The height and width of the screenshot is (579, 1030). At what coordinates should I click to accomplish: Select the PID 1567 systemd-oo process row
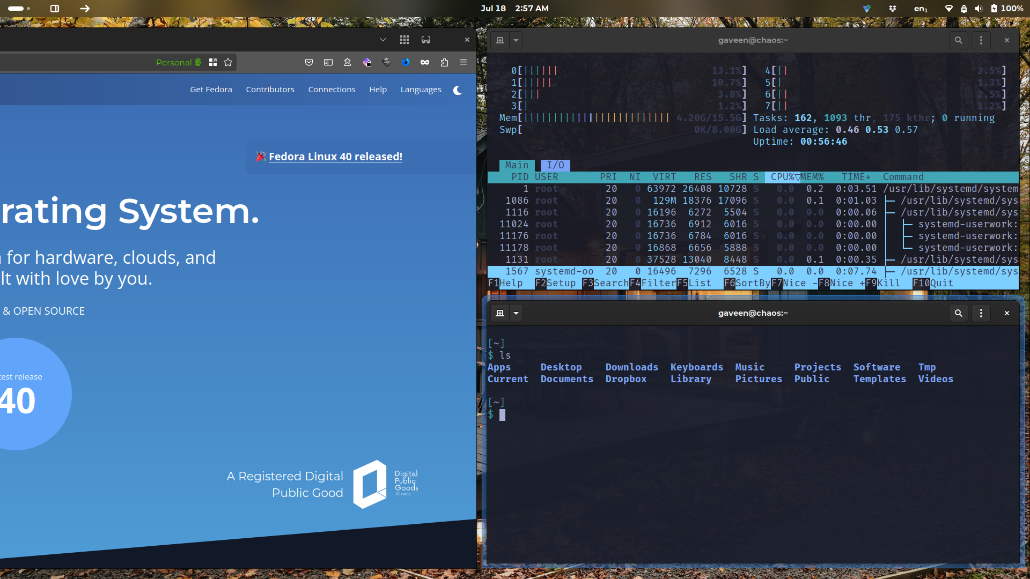click(x=753, y=271)
